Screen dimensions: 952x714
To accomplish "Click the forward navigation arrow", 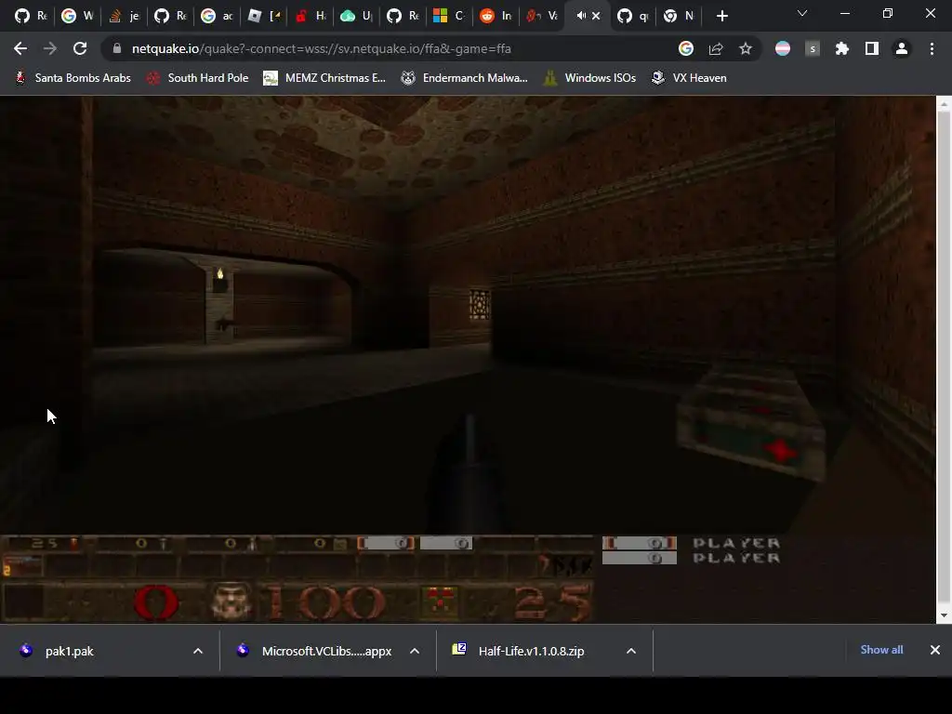I will [50, 48].
